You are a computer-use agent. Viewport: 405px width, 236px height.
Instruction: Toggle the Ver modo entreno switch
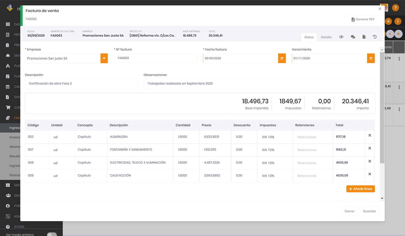52,234
